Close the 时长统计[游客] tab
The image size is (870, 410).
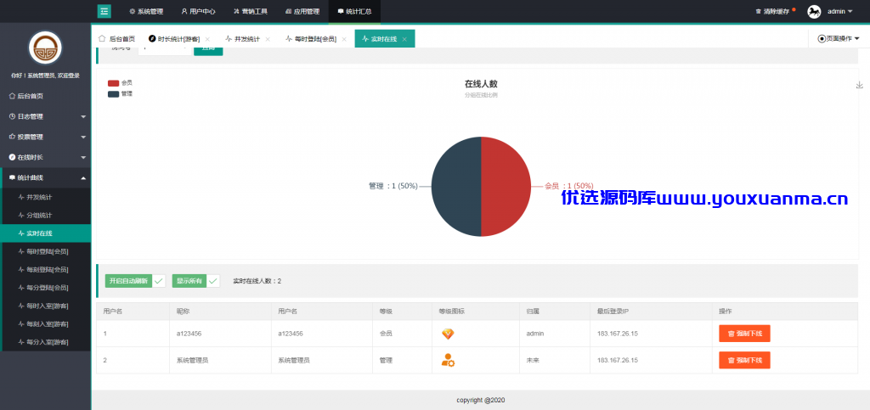[207, 39]
